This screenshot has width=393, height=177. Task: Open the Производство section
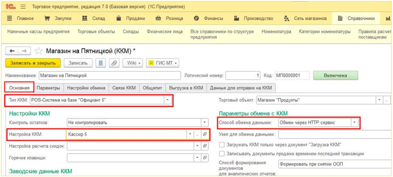(x=253, y=18)
